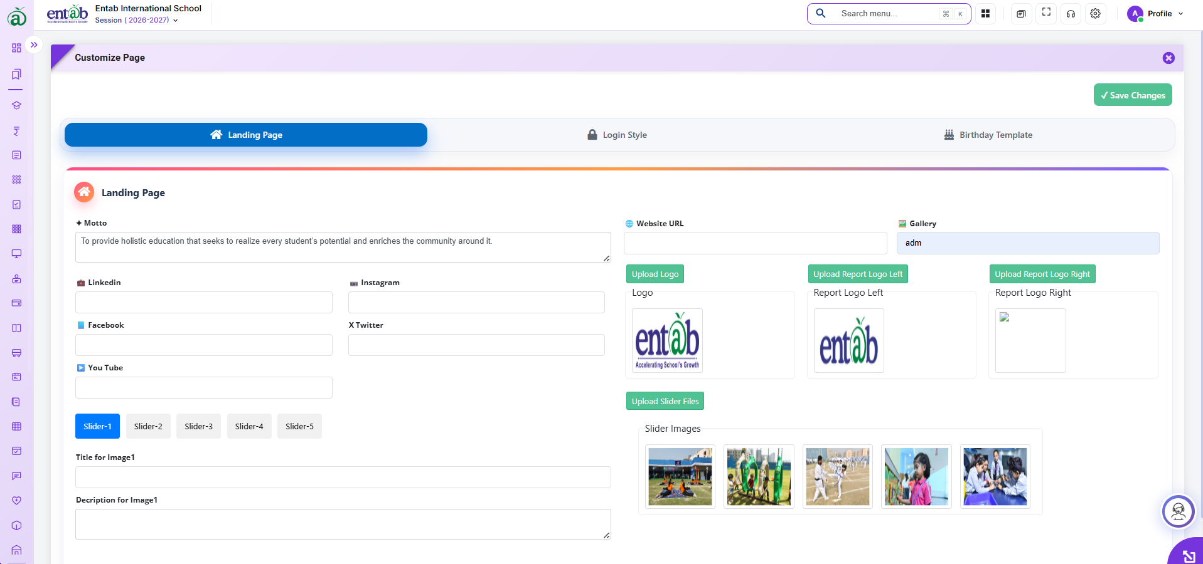Select the karate slider image thumbnail
Screen dimensions: 1203x564
pos(838,476)
